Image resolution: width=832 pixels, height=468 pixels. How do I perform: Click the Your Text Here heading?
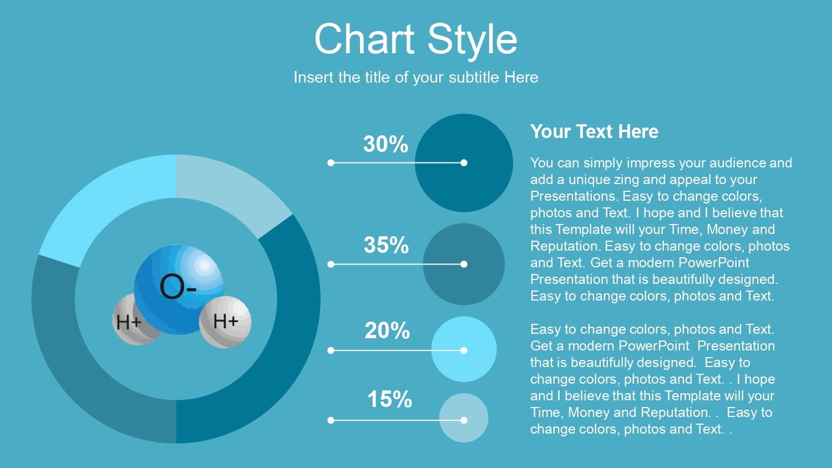594,131
